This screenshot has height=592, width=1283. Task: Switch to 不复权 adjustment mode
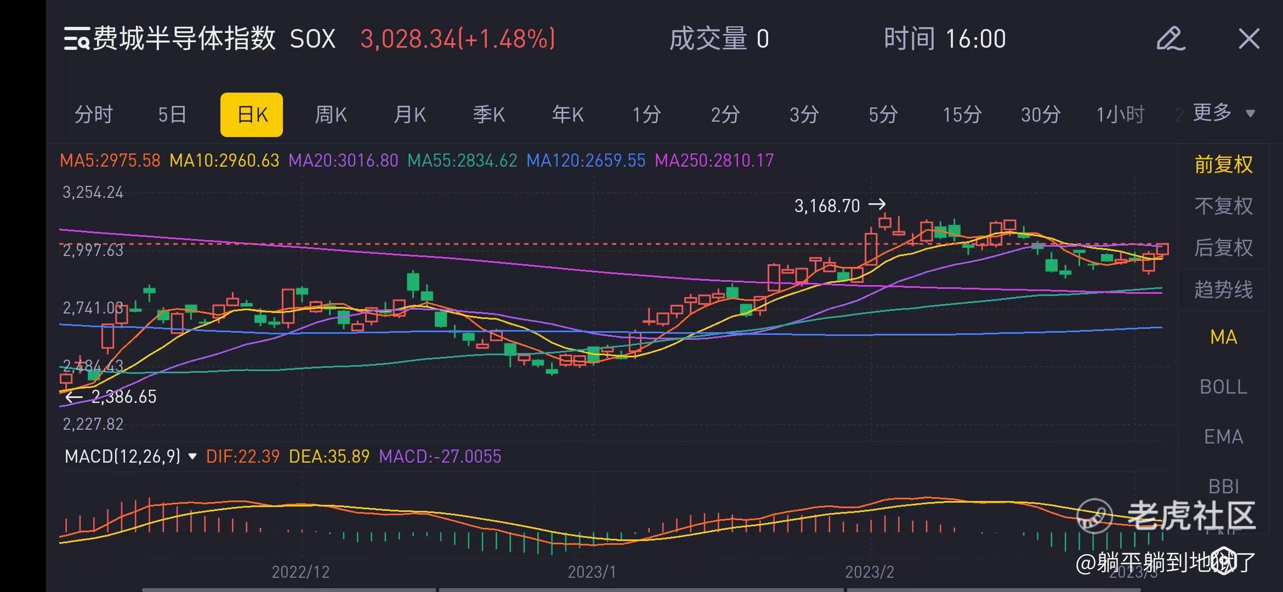(1223, 206)
